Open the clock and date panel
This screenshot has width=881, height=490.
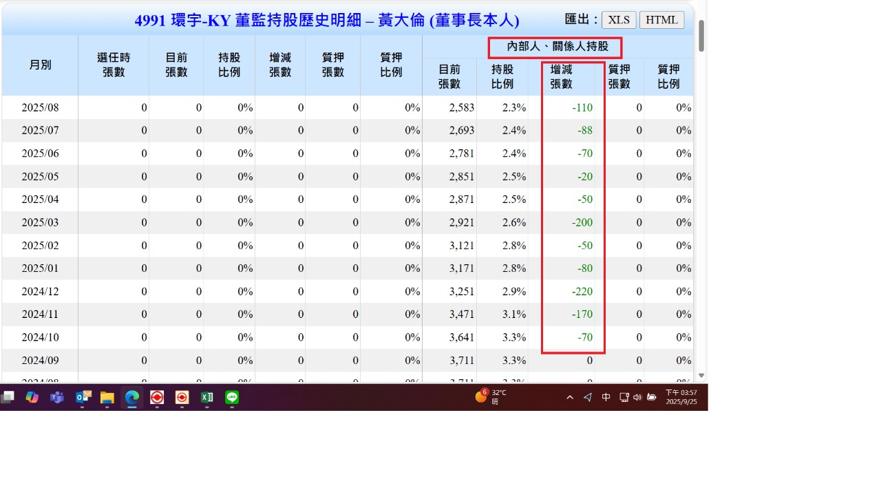(681, 397)
